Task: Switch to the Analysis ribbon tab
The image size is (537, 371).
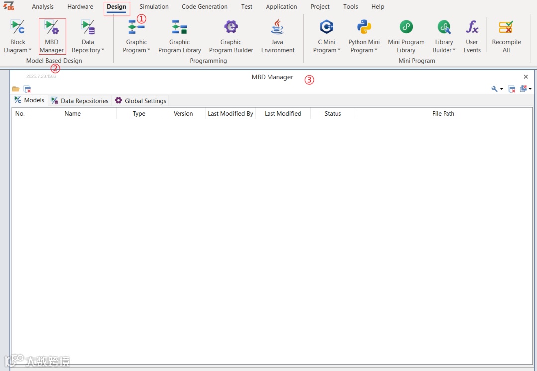Action: (43, 7)
